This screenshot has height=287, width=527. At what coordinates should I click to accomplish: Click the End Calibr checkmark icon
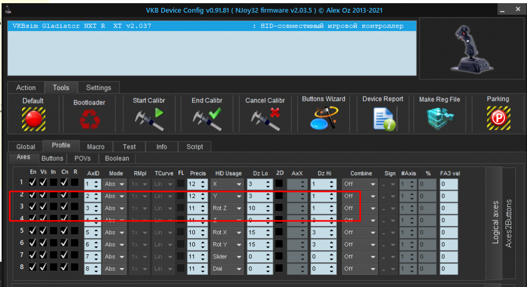207,118
